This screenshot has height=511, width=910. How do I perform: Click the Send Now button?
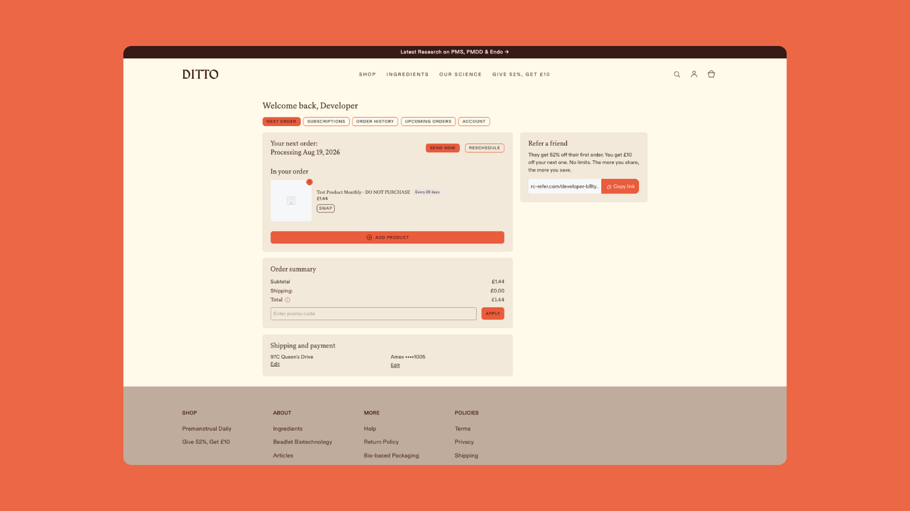coord(442,148)
